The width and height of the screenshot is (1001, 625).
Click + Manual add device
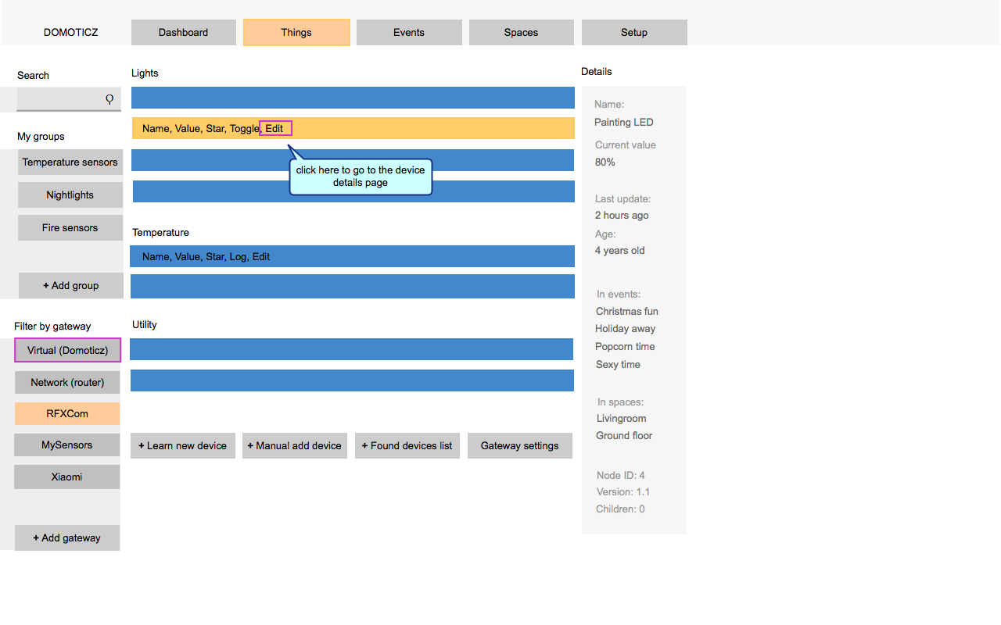(x=295, y=446)
